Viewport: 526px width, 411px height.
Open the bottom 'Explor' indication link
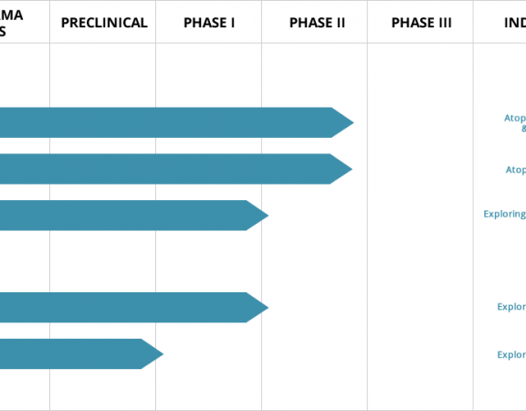[511, 354]
